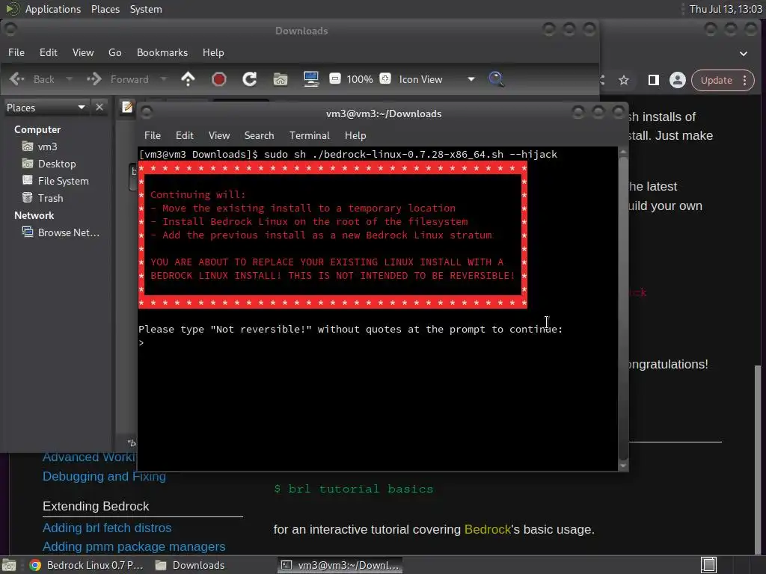This screenshot has height=574, width=766.
Task: Click the notepad edit-location icon
Action: 127,107
